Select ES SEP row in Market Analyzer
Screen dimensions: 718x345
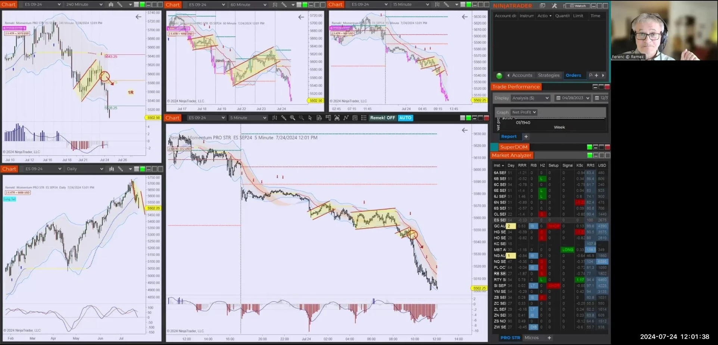[550, 220]
